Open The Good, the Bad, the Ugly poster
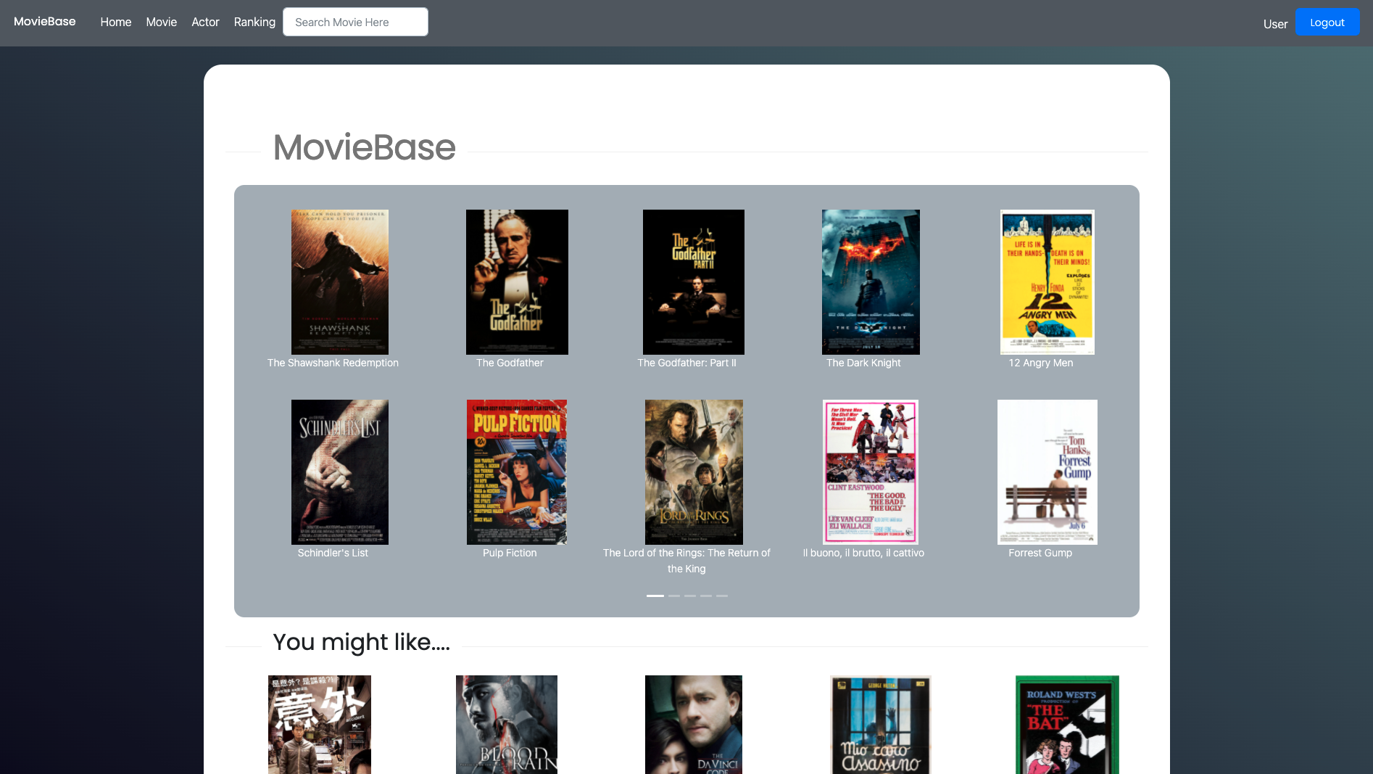 (871, 472)
